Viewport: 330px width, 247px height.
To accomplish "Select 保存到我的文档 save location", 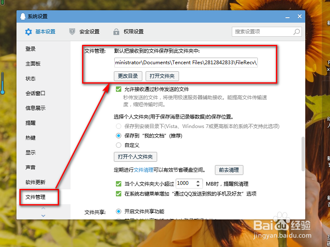I will (118, 136).
